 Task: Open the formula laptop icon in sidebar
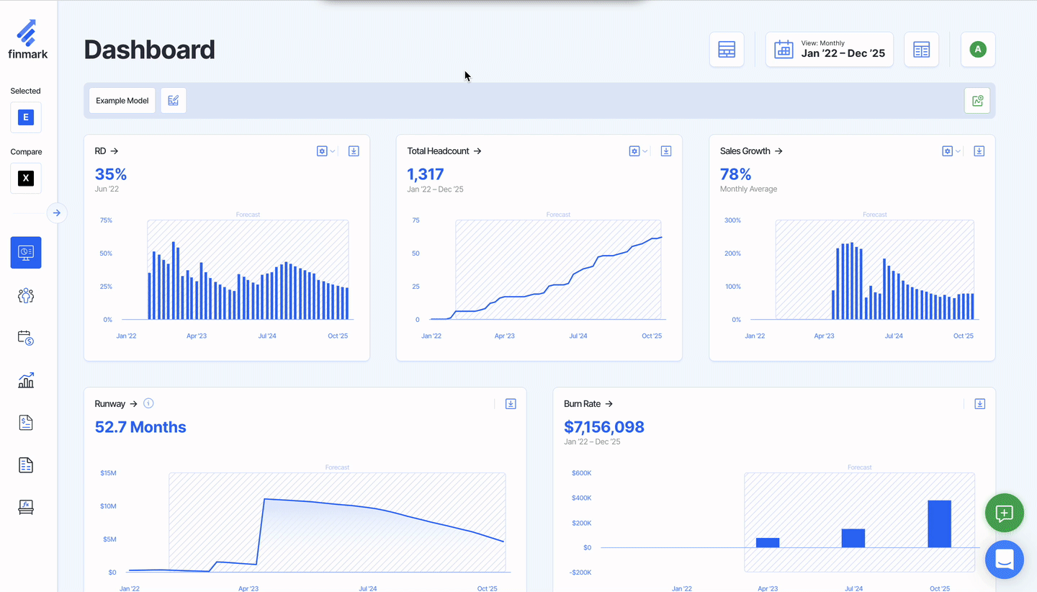pyautogui.click(x=26, y=508)
